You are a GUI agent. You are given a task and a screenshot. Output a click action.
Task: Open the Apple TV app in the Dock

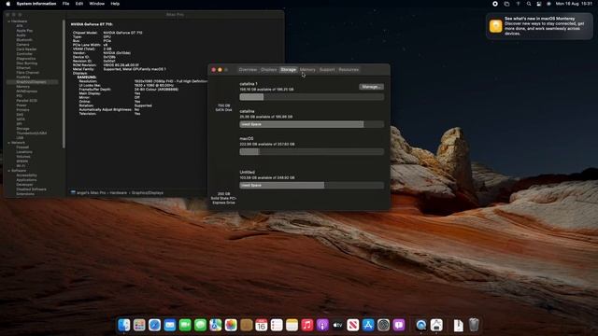(x=337, y=325)
